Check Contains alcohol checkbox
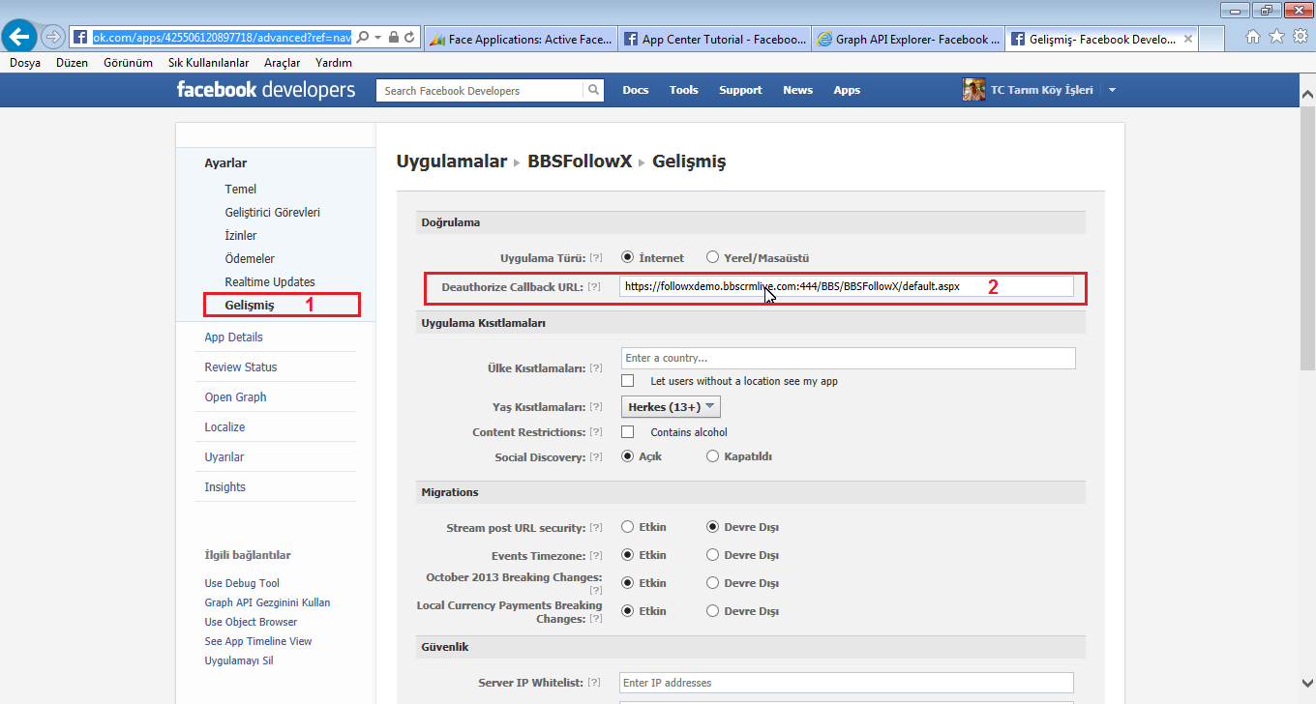The width and height of the screenshot is (1316, 704). [628, 432]
